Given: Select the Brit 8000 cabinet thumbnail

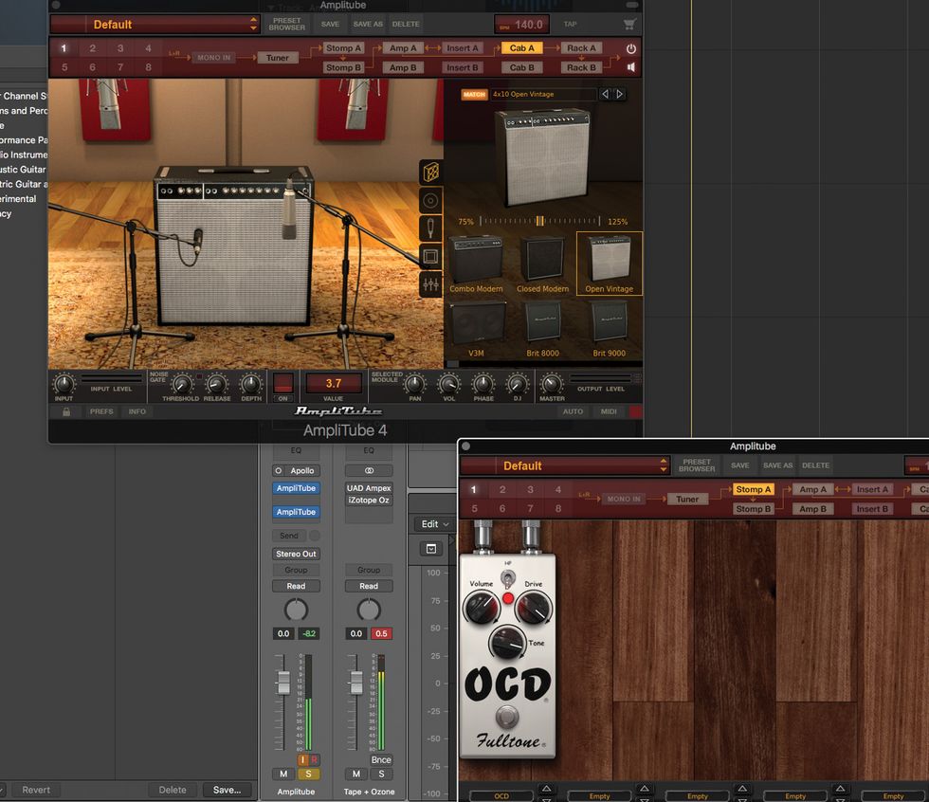Looking at the screenshot, I should (542, 329).
